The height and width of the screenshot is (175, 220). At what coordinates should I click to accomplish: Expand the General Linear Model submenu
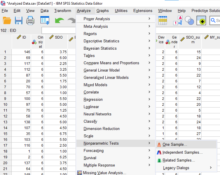[116, 70]
